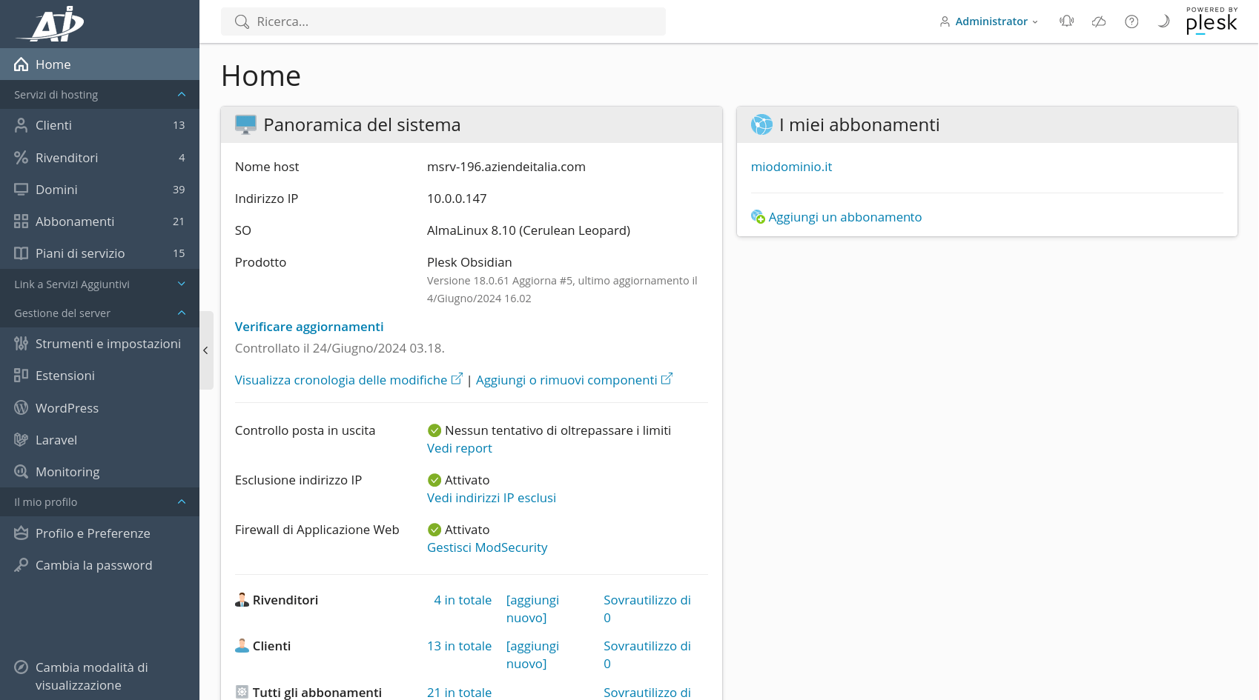Click the Plesk logo
Image resolution: width=1259 pixels, height=700 pixels.
pyautogui.click(x=1212, y=21)
